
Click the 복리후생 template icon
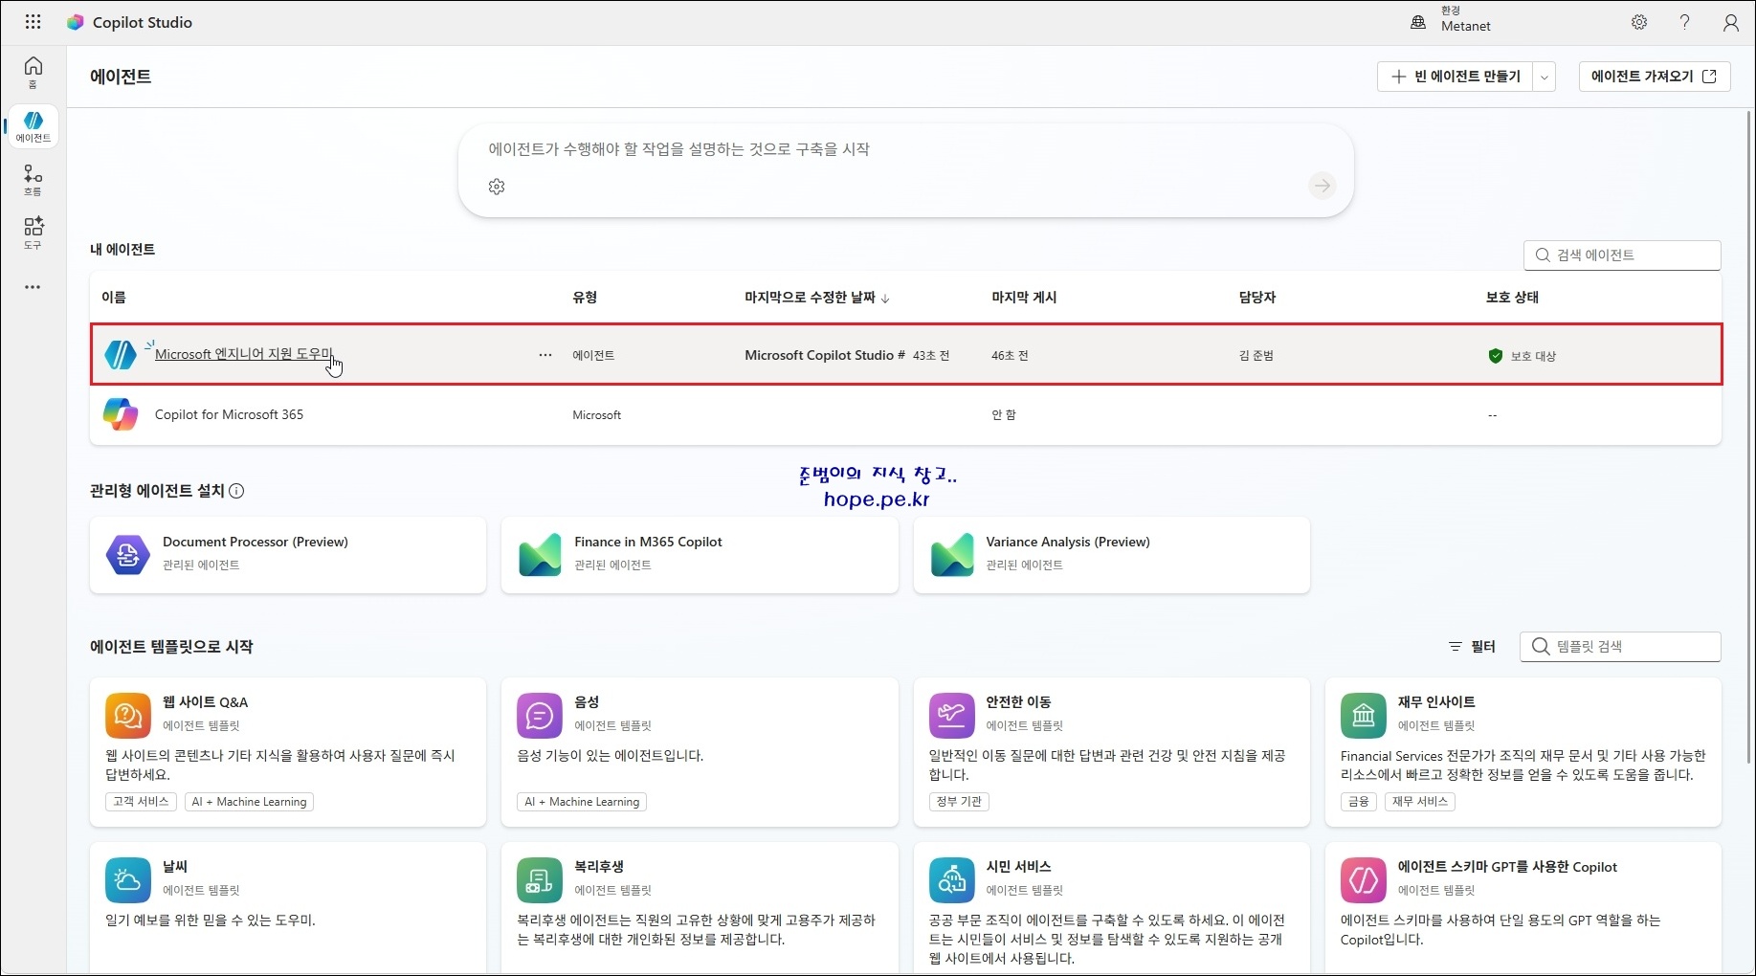(540, 880)
